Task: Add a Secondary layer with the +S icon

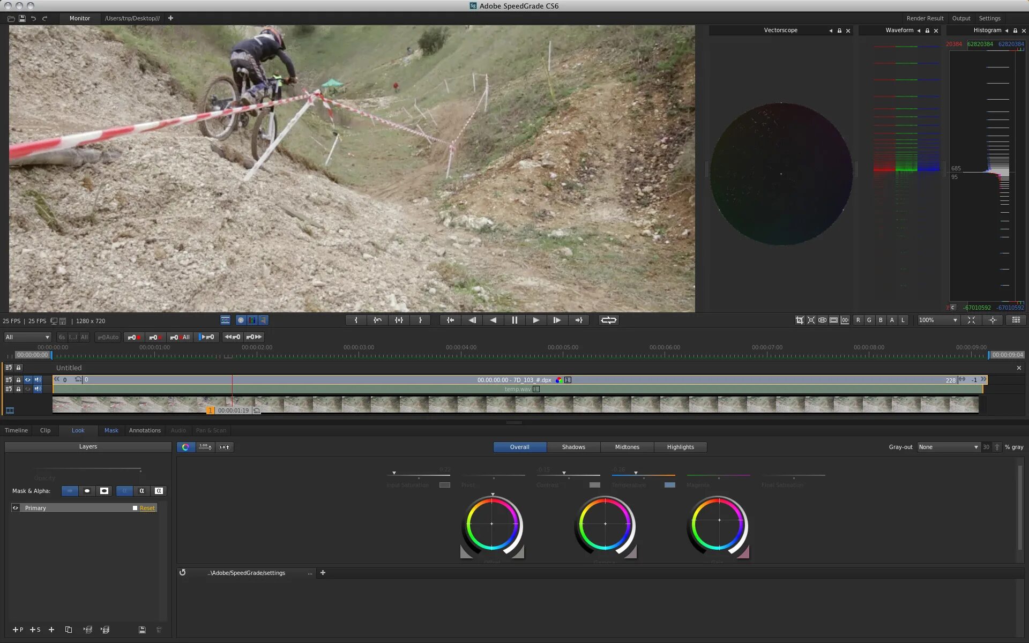Action: tap(34, 630)
